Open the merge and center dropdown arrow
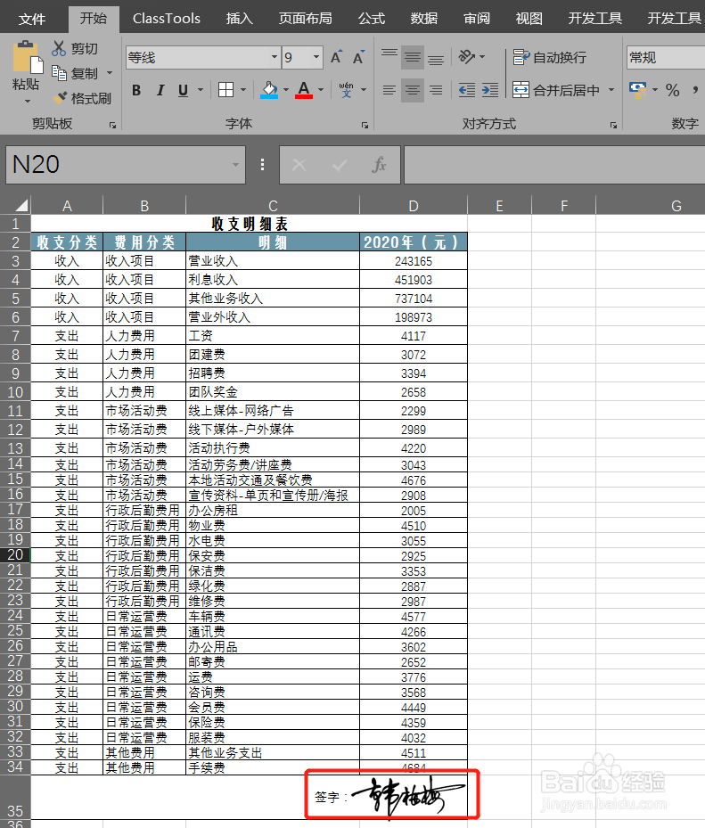 tap(611, 90)
